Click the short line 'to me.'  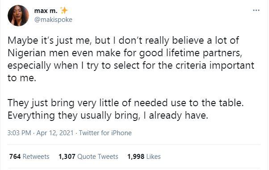(x=22, y=78)
